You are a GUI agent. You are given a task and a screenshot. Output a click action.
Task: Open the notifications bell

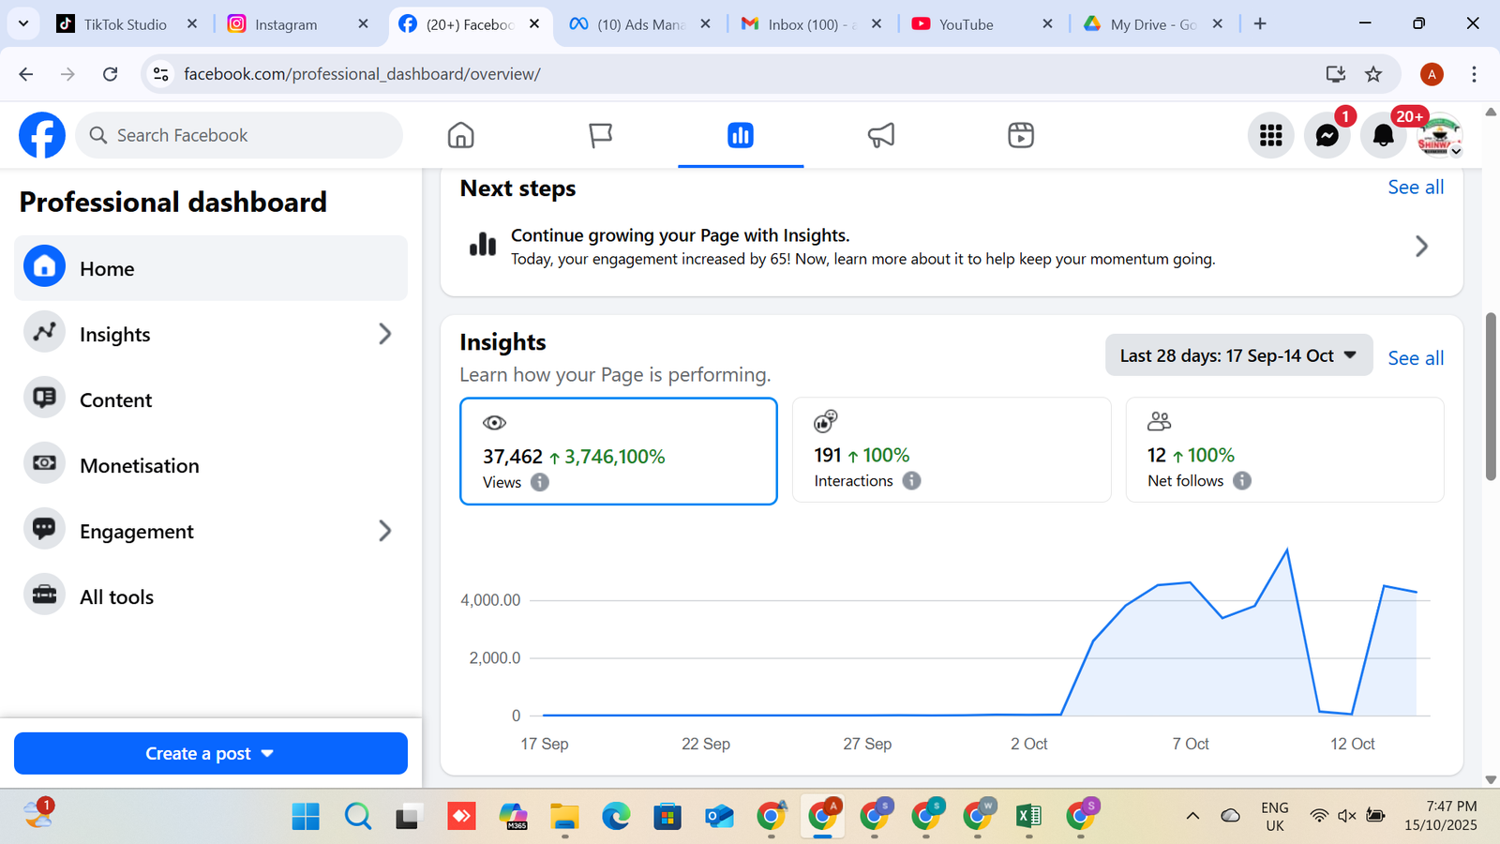(x=1383, y=136)
